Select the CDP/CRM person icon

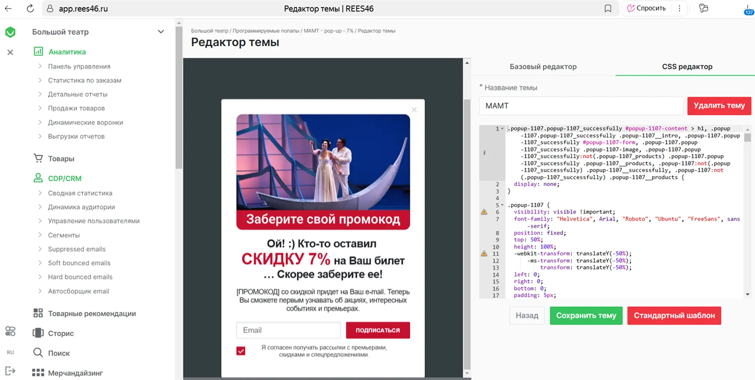pos(38,178)
